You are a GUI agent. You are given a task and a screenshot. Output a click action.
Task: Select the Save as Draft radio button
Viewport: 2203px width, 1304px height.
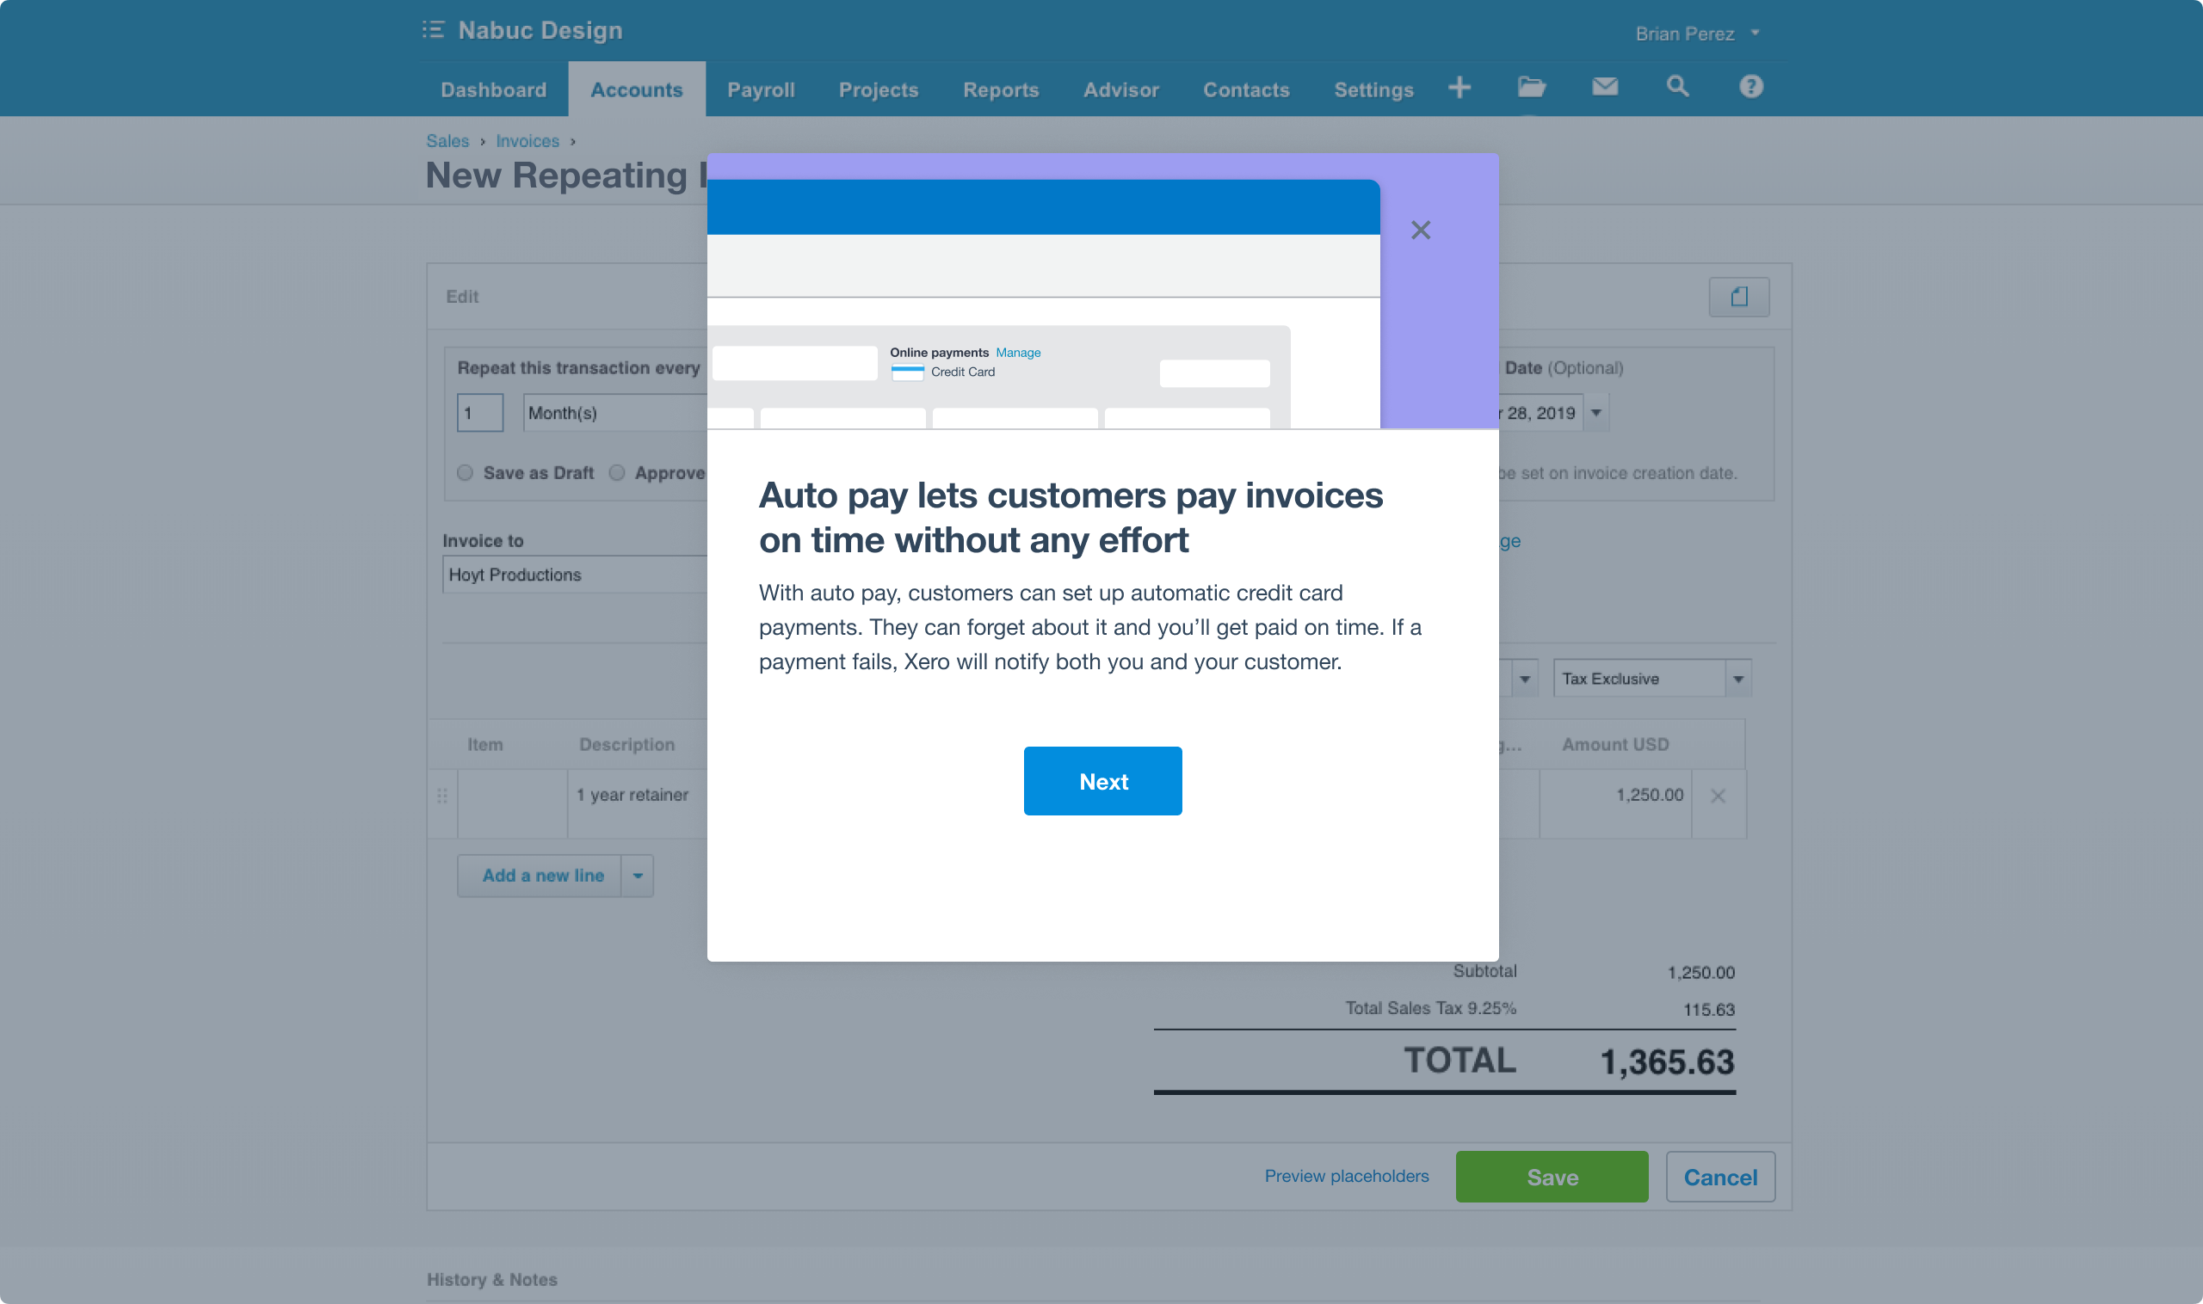466,472
